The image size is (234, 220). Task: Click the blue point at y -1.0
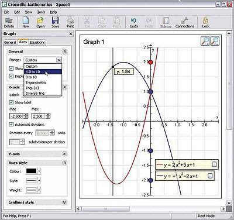tap(150, 150)
